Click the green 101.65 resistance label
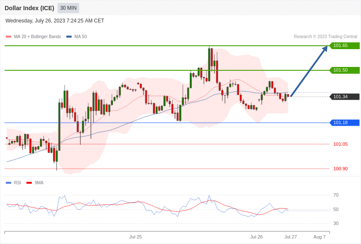The image size is (361, 244). [344, 45]
